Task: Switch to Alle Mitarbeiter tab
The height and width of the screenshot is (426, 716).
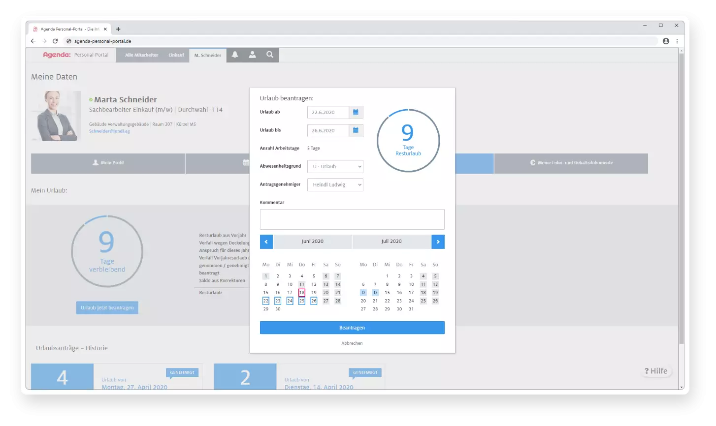Action: 141,55
